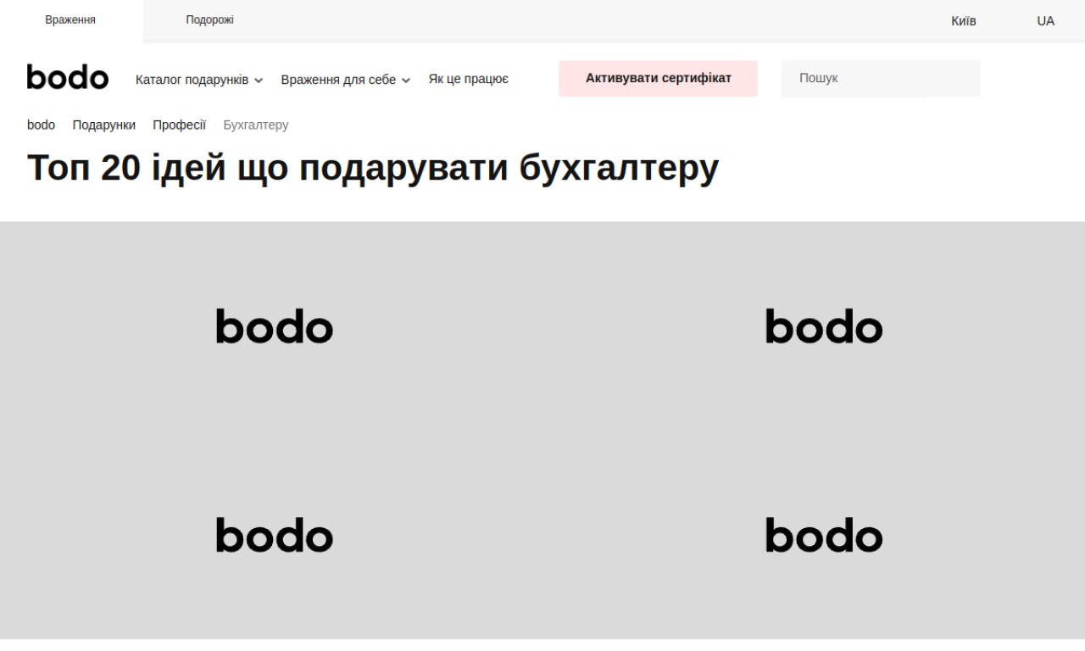This screenshot has width=1085, height=651.
Task: Change language via the UA selector
Action: pyautogui.click(x=1045, y=21)
